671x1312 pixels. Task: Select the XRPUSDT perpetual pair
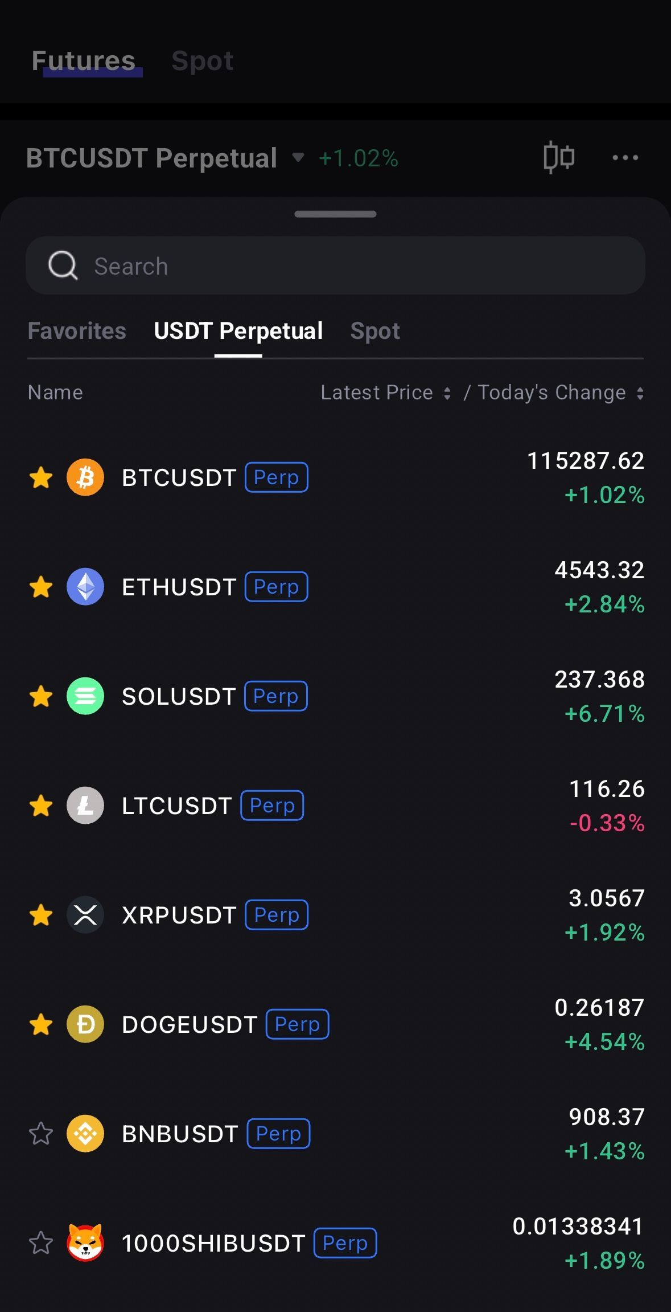click(x=179, y=915)
